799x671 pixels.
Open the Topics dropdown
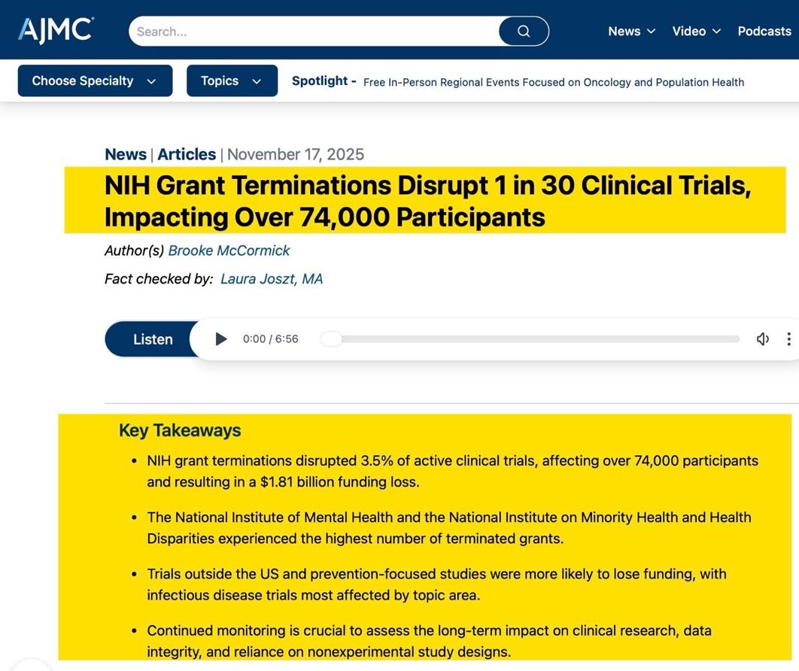click(x=232, y=81)
